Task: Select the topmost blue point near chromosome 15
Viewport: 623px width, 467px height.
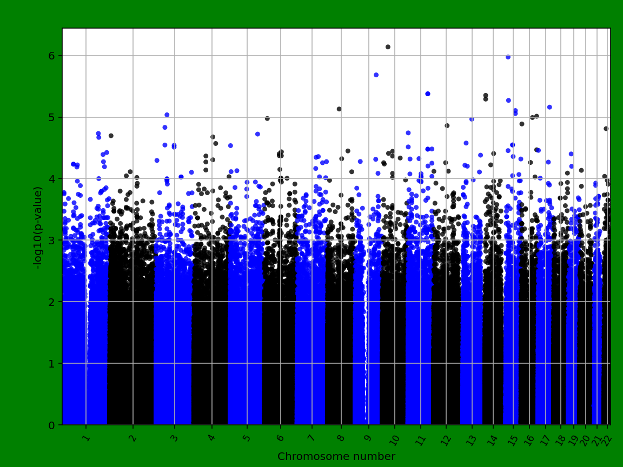Action: pyautogui.click(x=507, y=56)
